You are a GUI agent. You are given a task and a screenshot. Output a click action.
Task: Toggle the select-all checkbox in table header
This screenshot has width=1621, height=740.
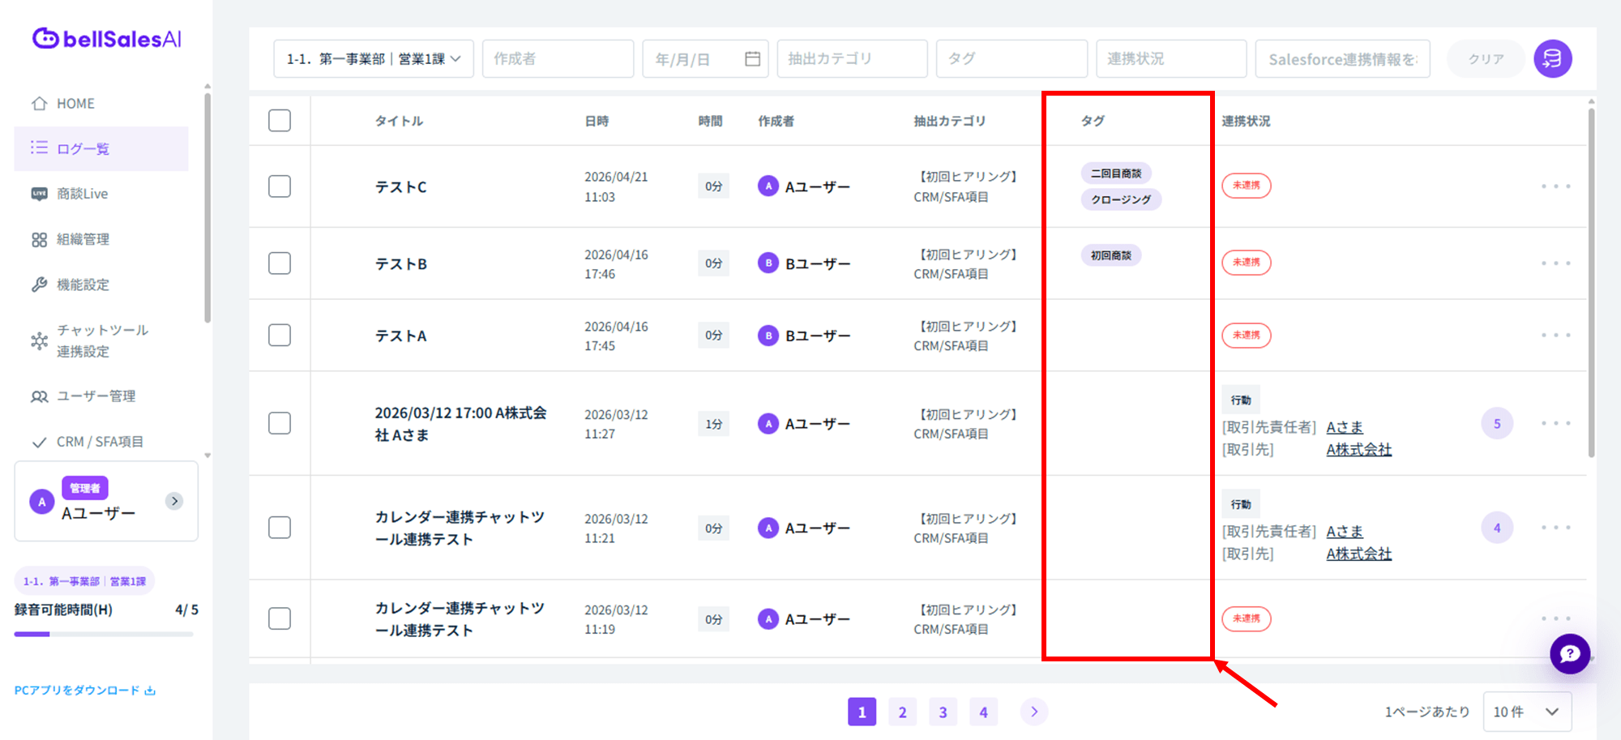click(x=280, y=121)
